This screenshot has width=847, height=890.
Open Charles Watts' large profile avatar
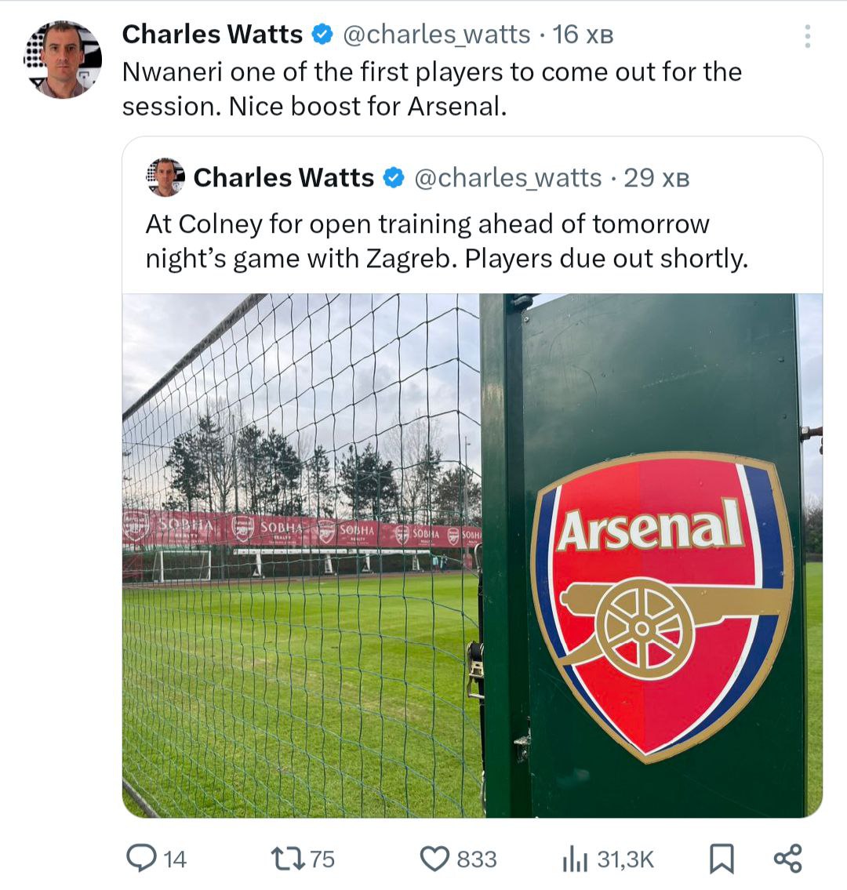(64, 60)
